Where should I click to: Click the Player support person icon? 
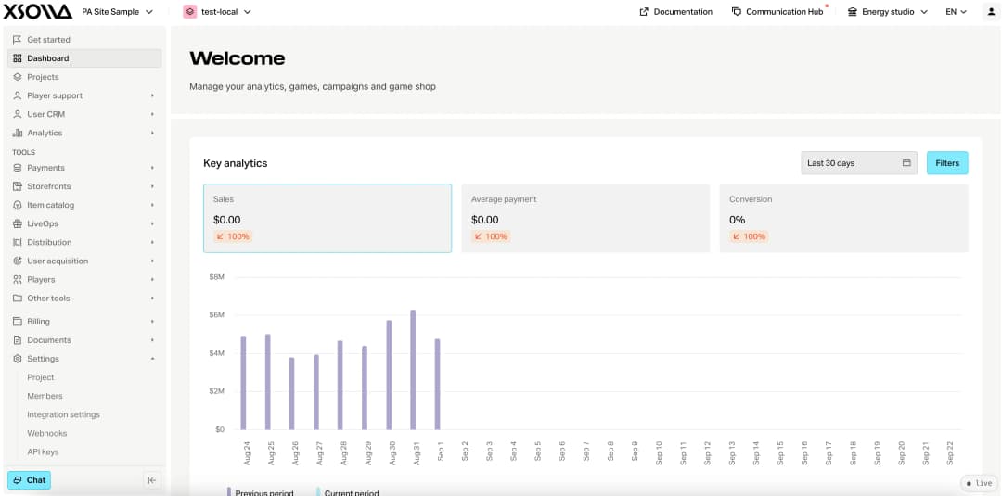tap(18, 95)
